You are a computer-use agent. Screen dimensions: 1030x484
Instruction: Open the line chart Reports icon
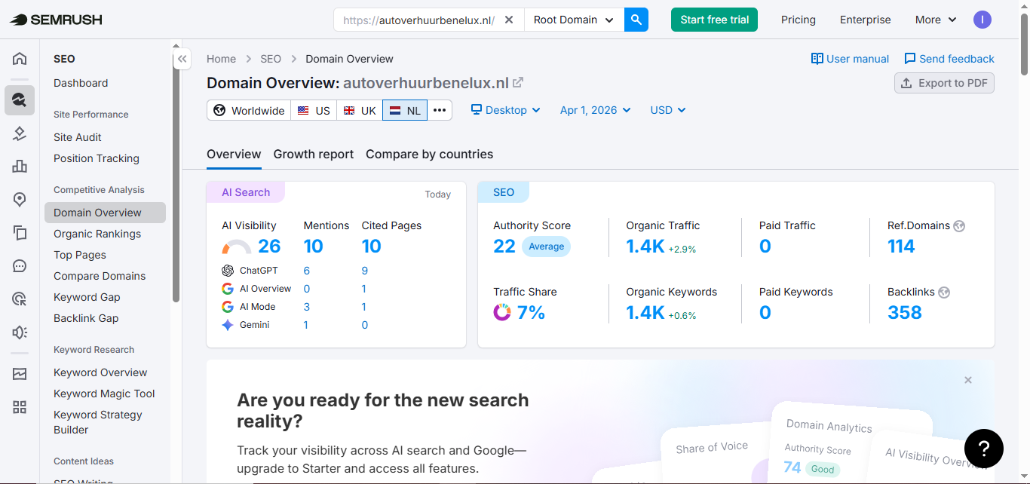point(20,374)
